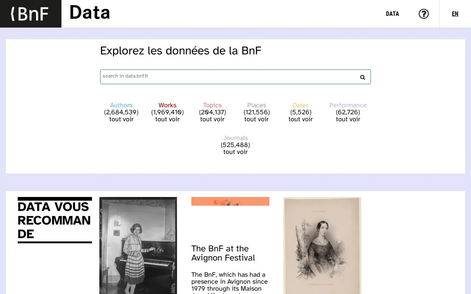Image resolution: width=471 pixels, height=294 pixels.
Task: Open the woman at piano photograph
Action: [138, 245]
